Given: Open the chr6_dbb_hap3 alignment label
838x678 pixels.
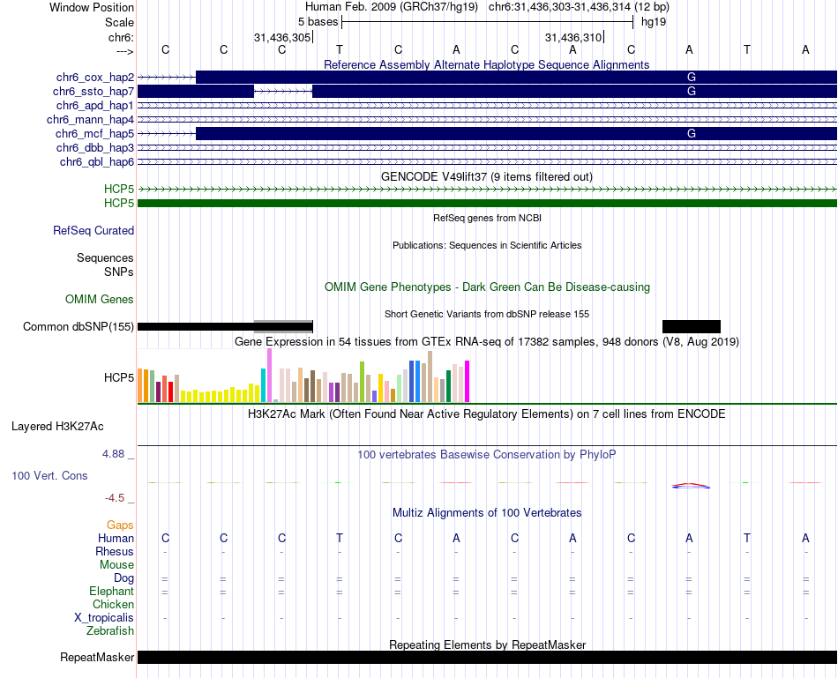Looking at the screenshot, I should (x=95, y=147).
